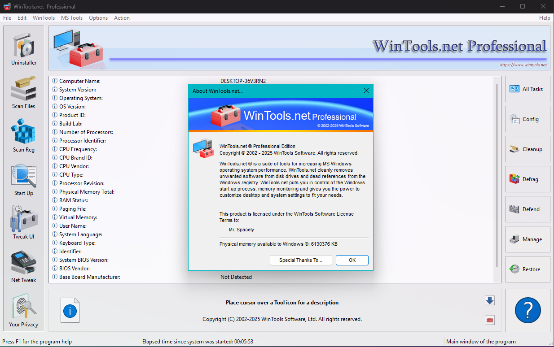Click the Mr. Spacely licensee name
Viewport: 554px width, 347px height.
point(242,230)
